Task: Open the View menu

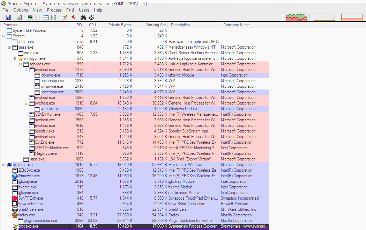Action: pyautogui.click(x=37, y=10)
